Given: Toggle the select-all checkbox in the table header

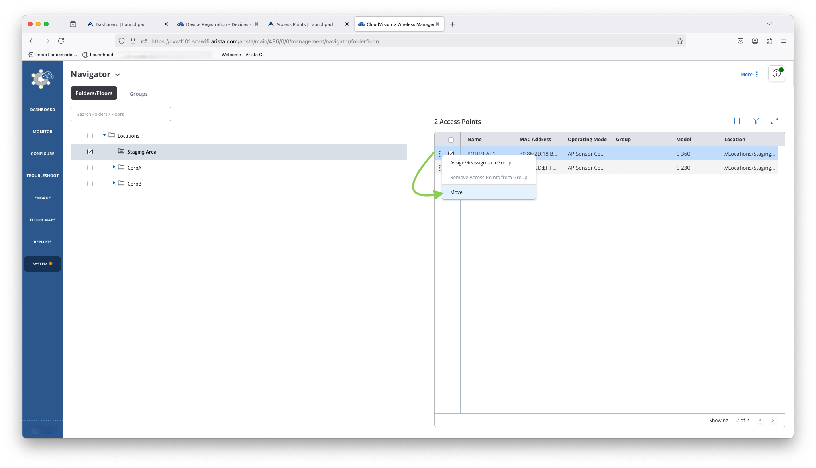Looking at the screenshot, I should coord(451,140).
